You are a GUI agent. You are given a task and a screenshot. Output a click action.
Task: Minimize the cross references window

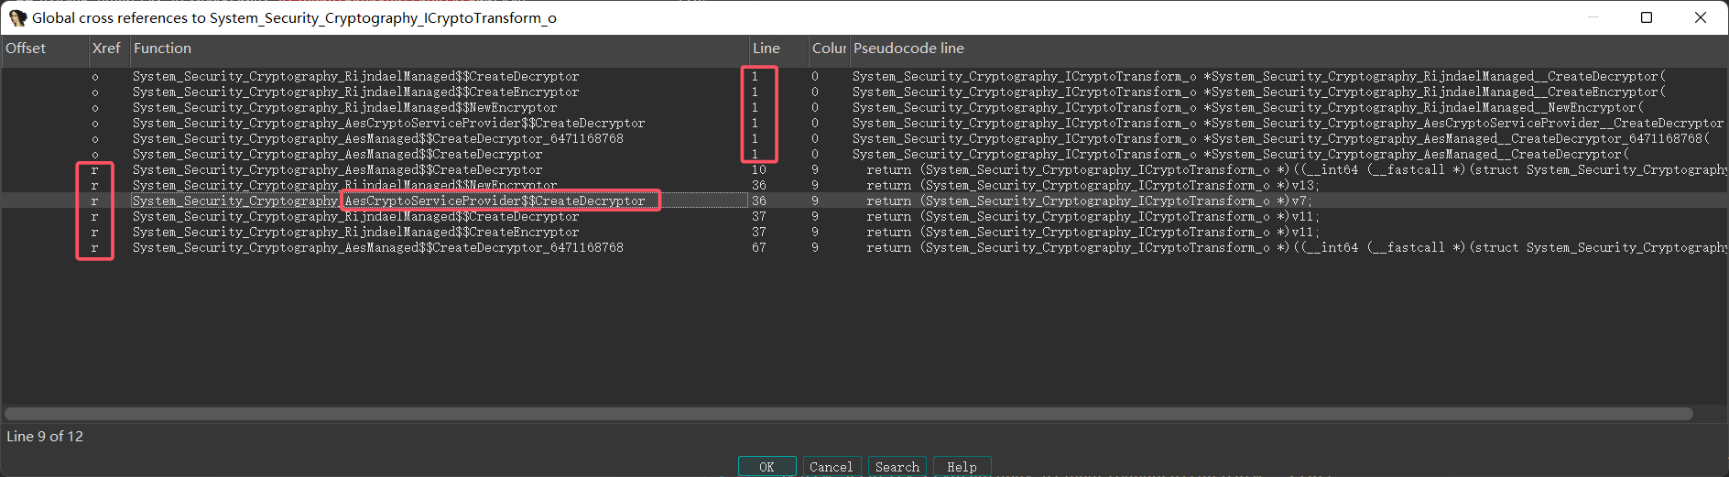(x=1593, y=17)
